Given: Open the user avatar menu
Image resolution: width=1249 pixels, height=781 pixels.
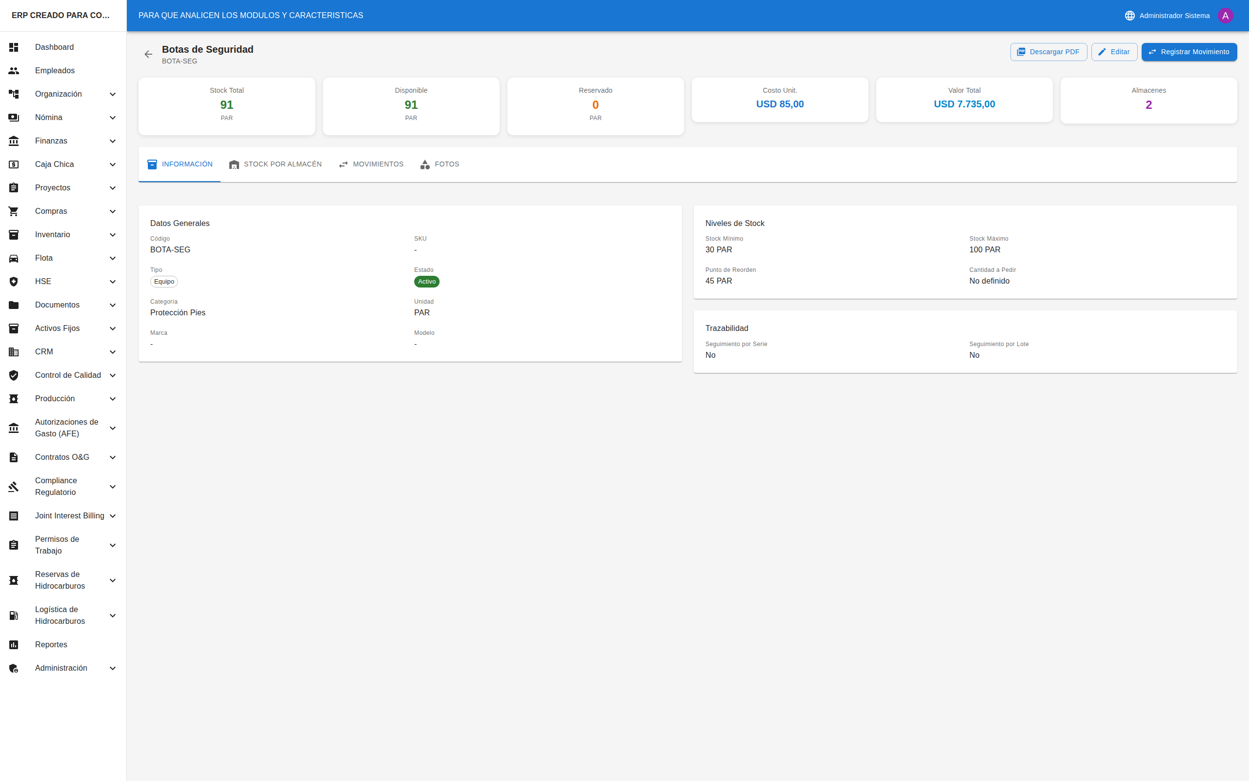Looking at the screenshot, I should click(x=1225, y=16).
